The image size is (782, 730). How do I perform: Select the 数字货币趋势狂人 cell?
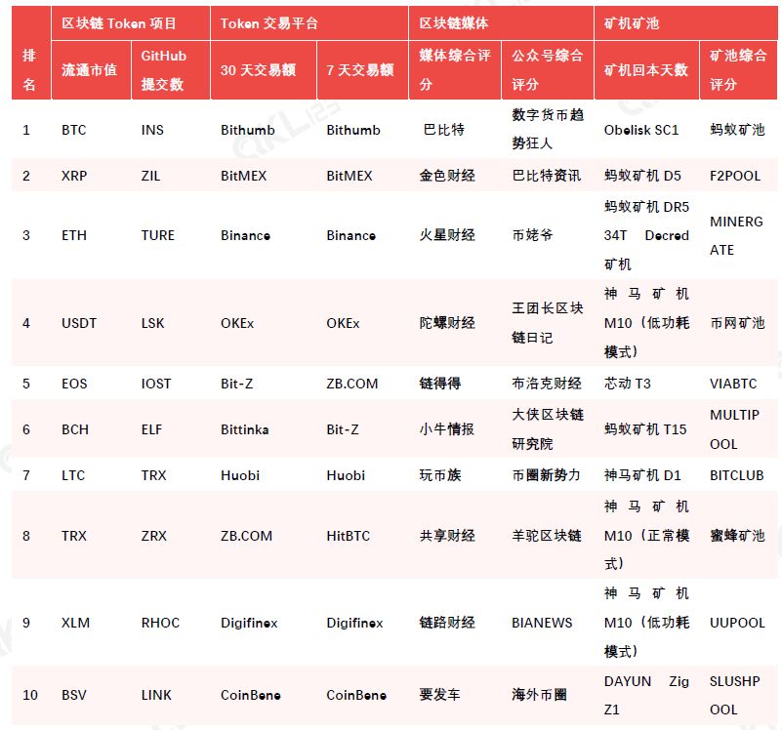click(x=548, y=129)
